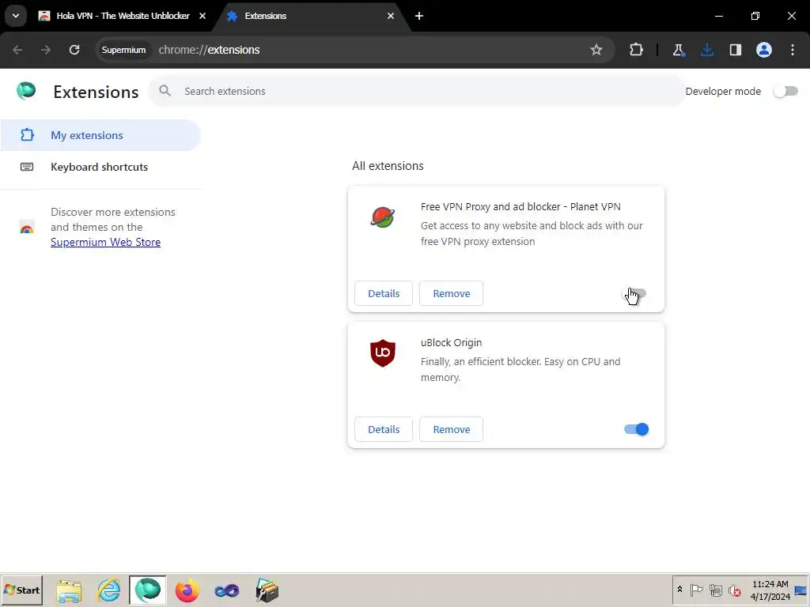This screenshot has height=607, width=810.
Task: Close the Hola VPN tab
Action: 202,16
